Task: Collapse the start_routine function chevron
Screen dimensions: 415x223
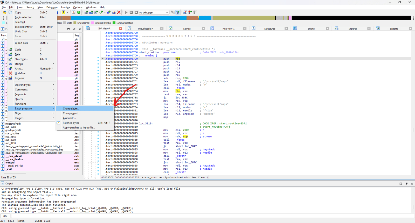Action: pyautogui.click(x=102, y=59)
